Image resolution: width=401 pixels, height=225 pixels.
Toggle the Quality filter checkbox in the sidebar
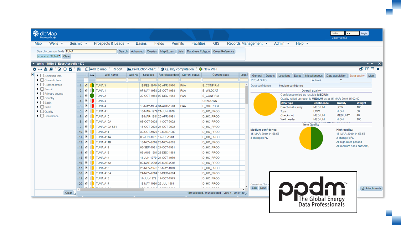(x=42, y=111)
